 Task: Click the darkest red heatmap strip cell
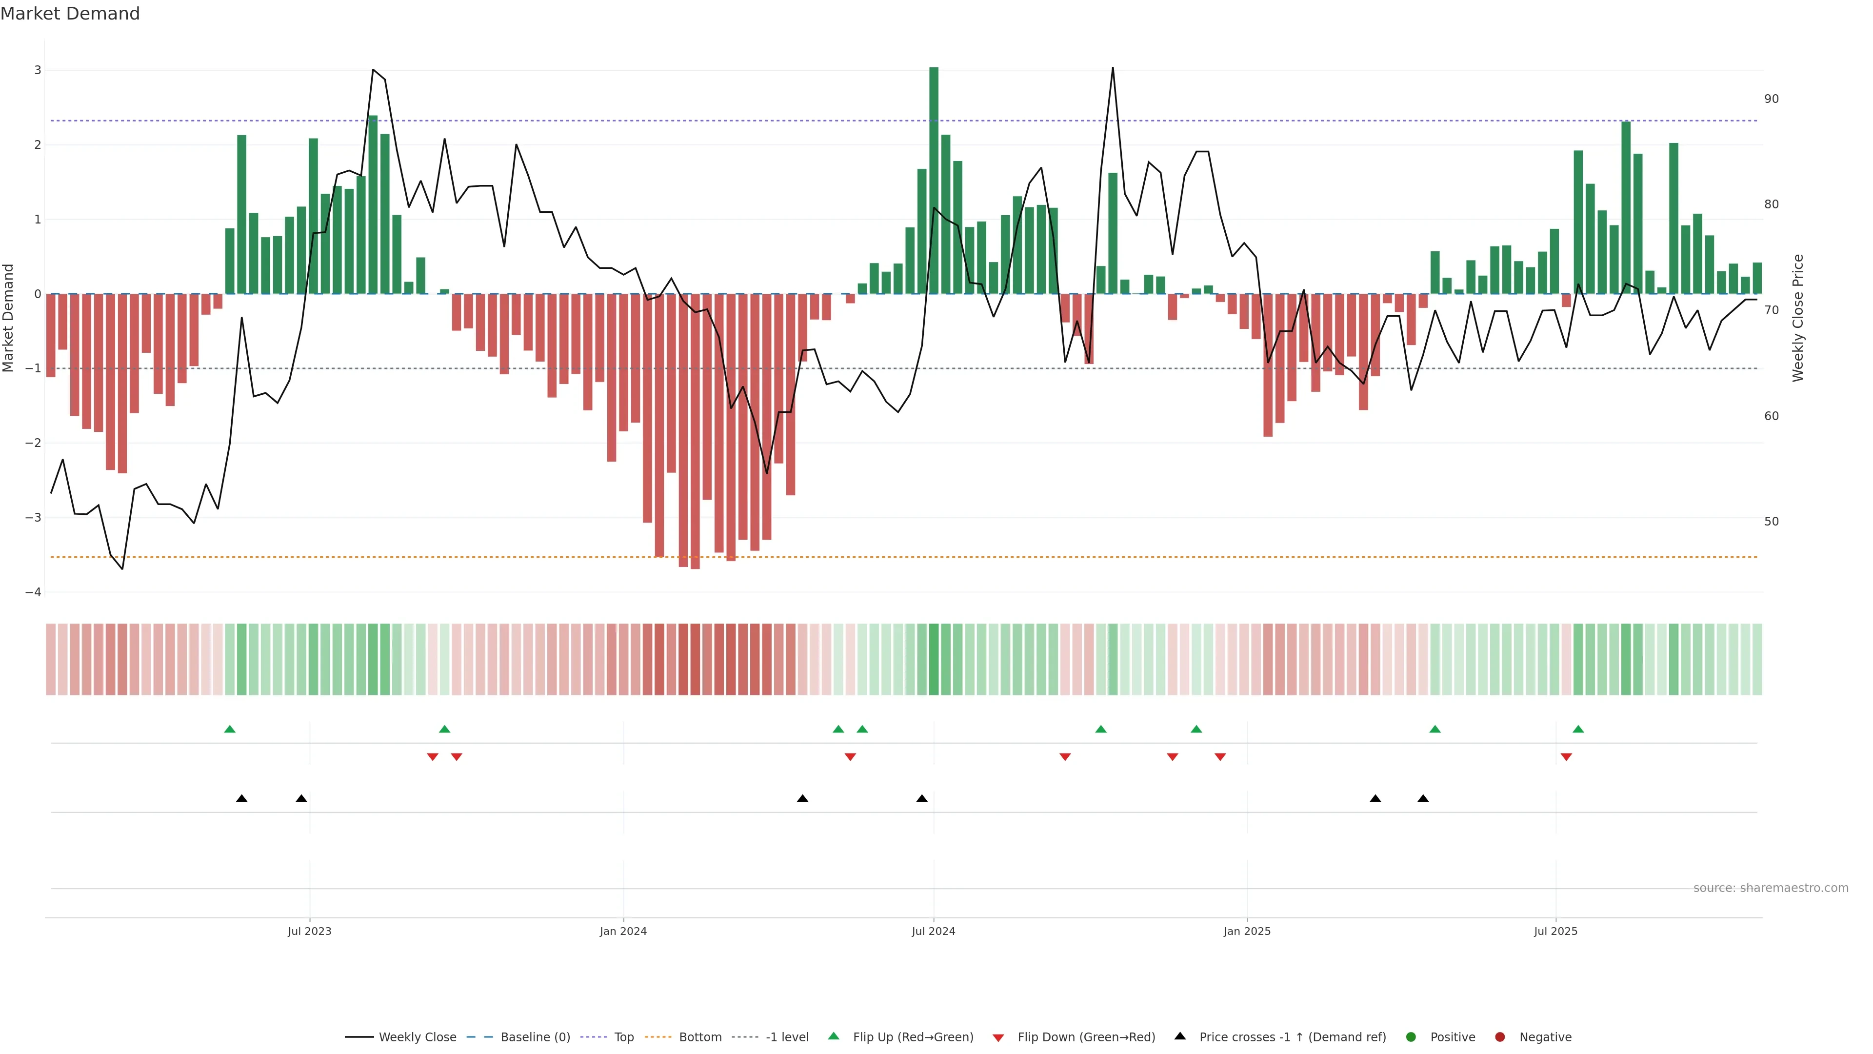[695, 659]
